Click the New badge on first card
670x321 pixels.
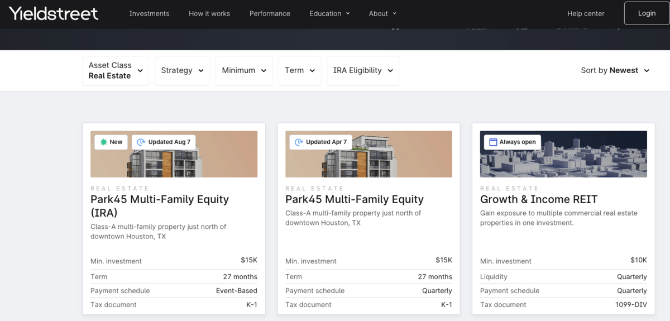[x=111, y=142]
